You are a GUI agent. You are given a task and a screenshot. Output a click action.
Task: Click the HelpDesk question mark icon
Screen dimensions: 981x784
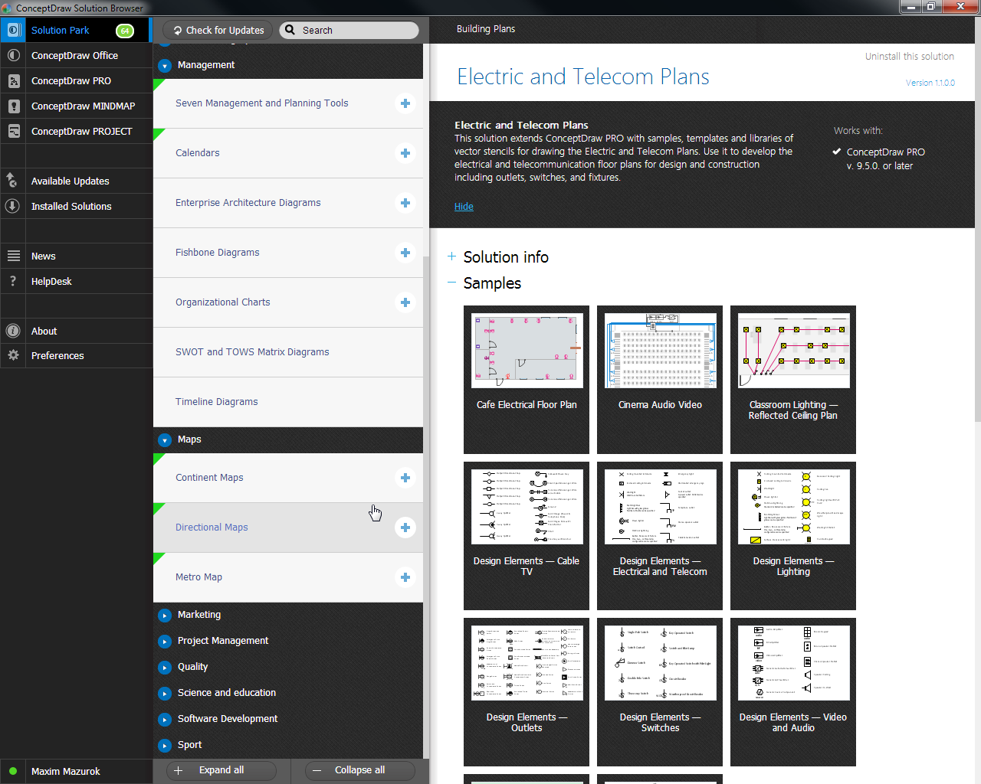(13, 282)
